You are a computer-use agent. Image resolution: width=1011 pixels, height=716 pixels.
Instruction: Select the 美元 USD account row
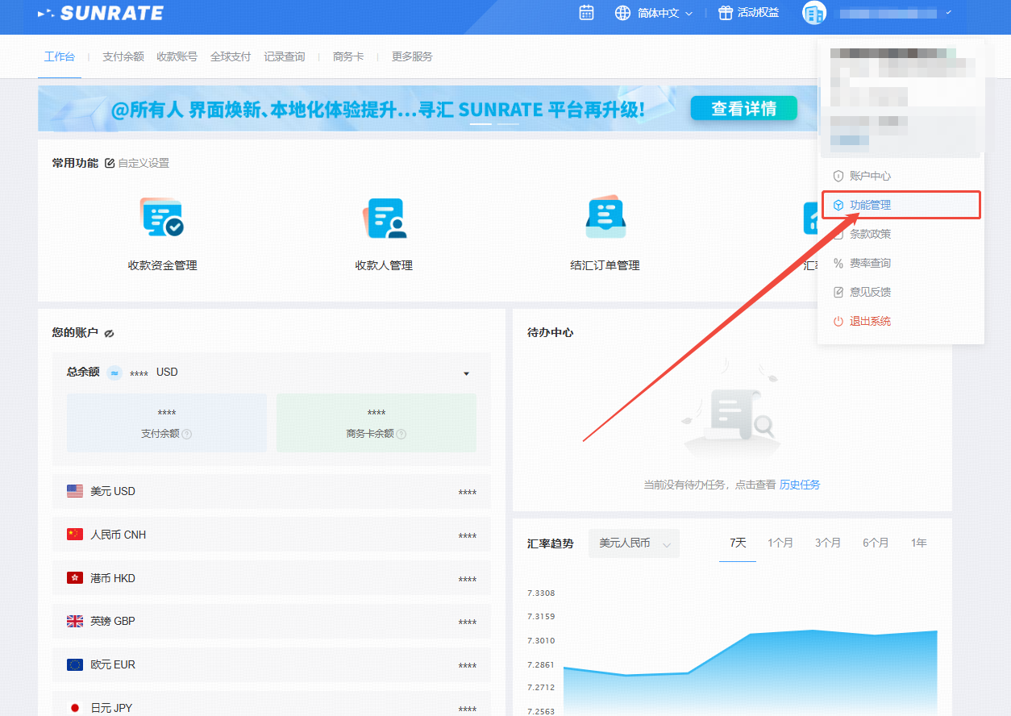coord(271,491)
